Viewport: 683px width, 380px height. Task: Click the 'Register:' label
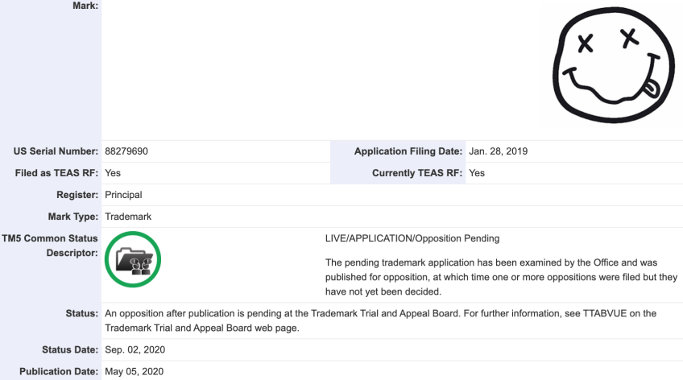click(77, 195)
